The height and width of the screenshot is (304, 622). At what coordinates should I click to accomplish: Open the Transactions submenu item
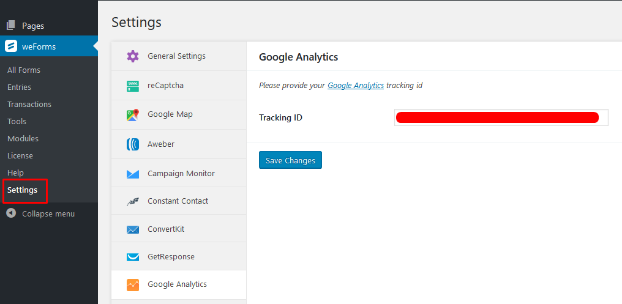(29, 104)
